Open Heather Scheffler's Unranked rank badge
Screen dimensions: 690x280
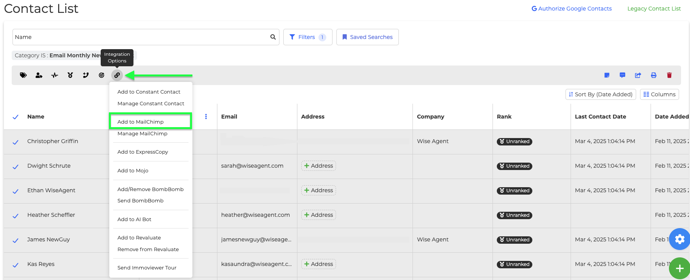pos(514,215)
